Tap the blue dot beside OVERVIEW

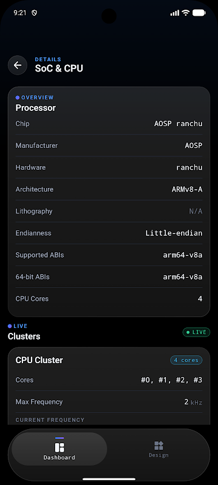point(18,98)
